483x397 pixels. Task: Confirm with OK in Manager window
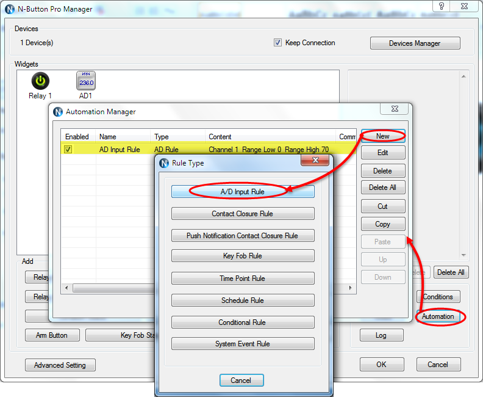pos(382,365)
